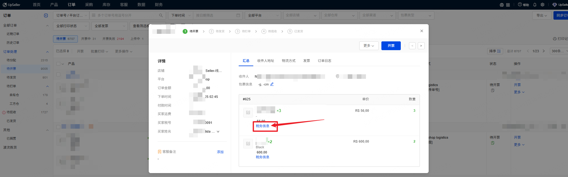Go to next order with the > arrow button
The image size is (568, 177).
[421, 46]
